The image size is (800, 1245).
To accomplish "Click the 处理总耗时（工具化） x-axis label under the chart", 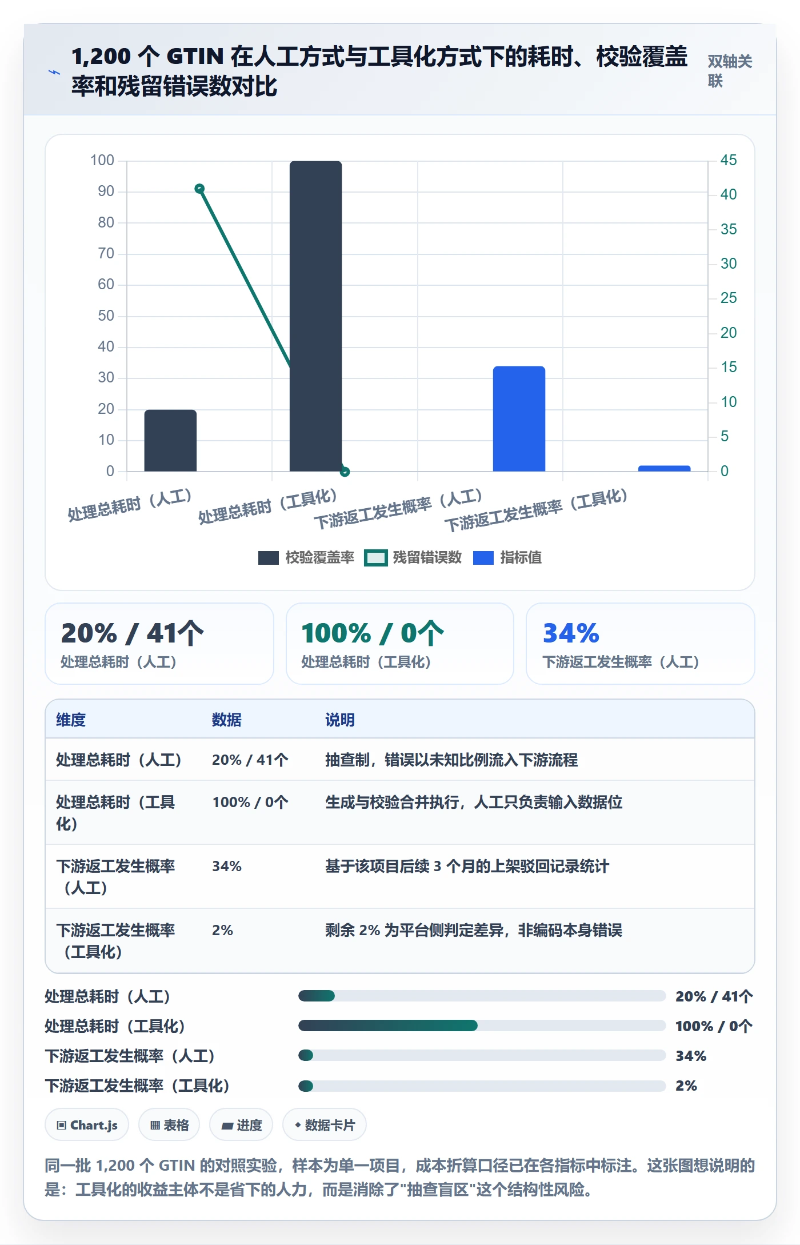I will (267, 506).
